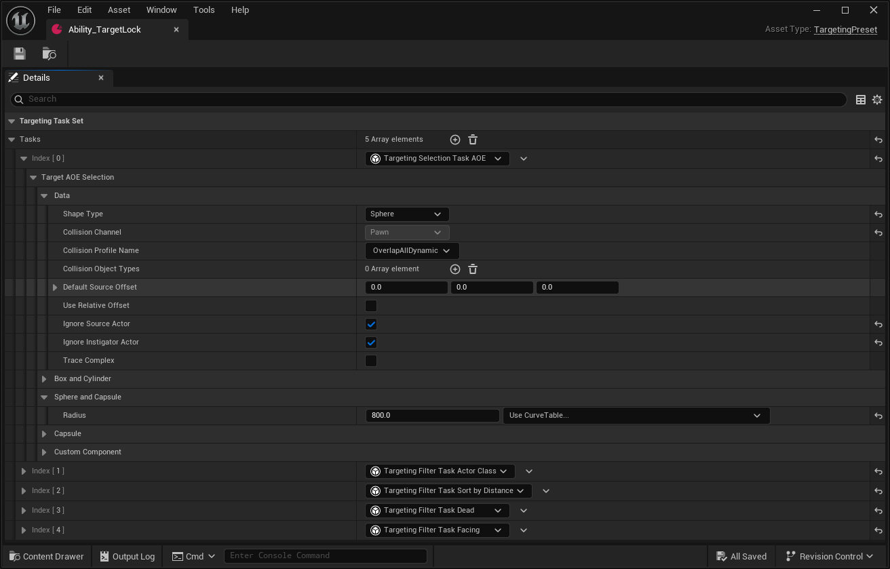The image size is (890, 569).
Task: Open the Asset menu
Action: click(x=119, y=10)
